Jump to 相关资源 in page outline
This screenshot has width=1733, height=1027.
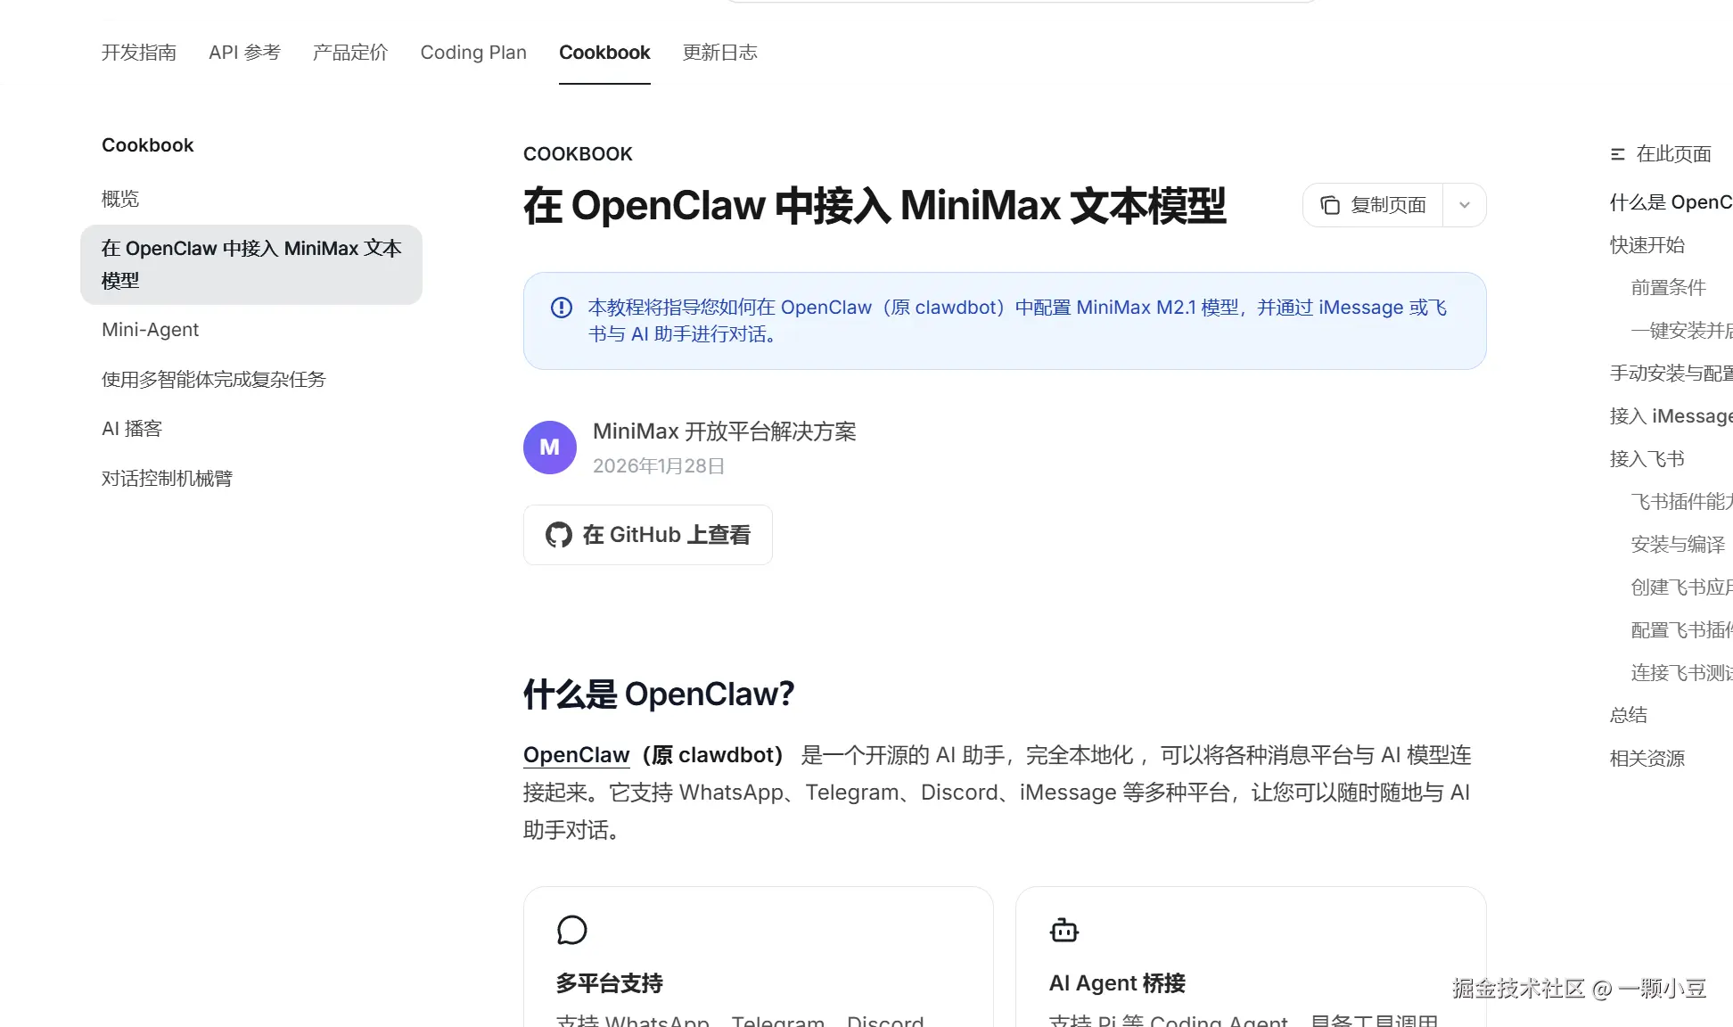pos(1647,759)
